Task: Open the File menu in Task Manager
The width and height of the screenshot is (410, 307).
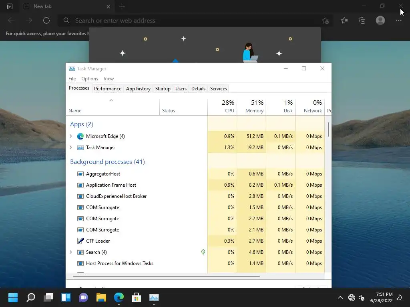Action: 72,79
